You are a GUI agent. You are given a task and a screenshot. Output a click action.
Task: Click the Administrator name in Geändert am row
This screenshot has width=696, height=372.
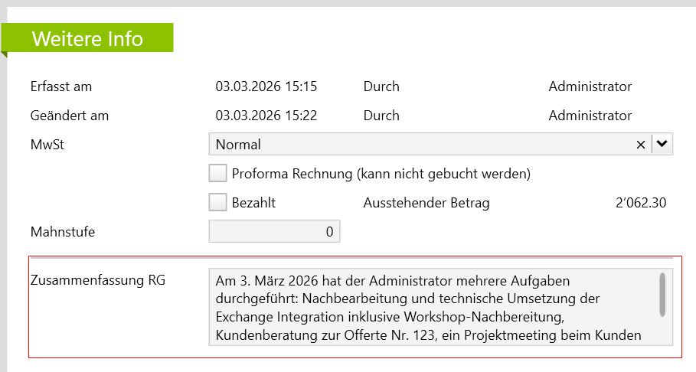point(590,116)
